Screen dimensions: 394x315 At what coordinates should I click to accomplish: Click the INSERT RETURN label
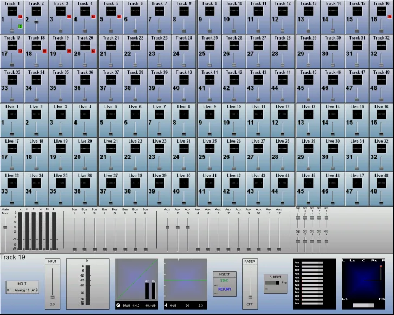click(x=224, y=289)
